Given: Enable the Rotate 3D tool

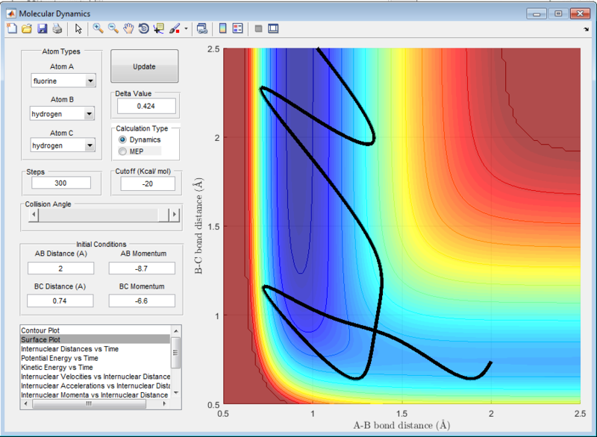Looking at the screenshot, I should [143, 28].
